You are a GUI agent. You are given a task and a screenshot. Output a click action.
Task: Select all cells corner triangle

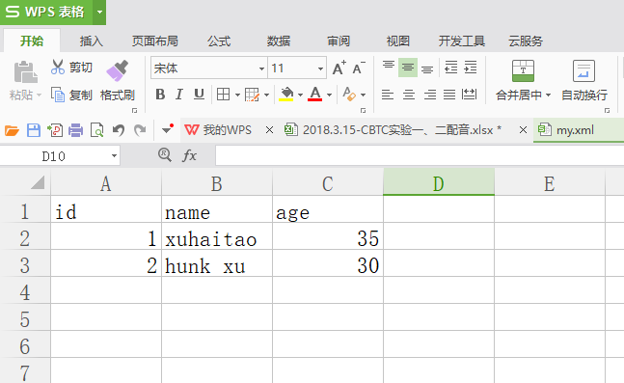click(38, 182)
